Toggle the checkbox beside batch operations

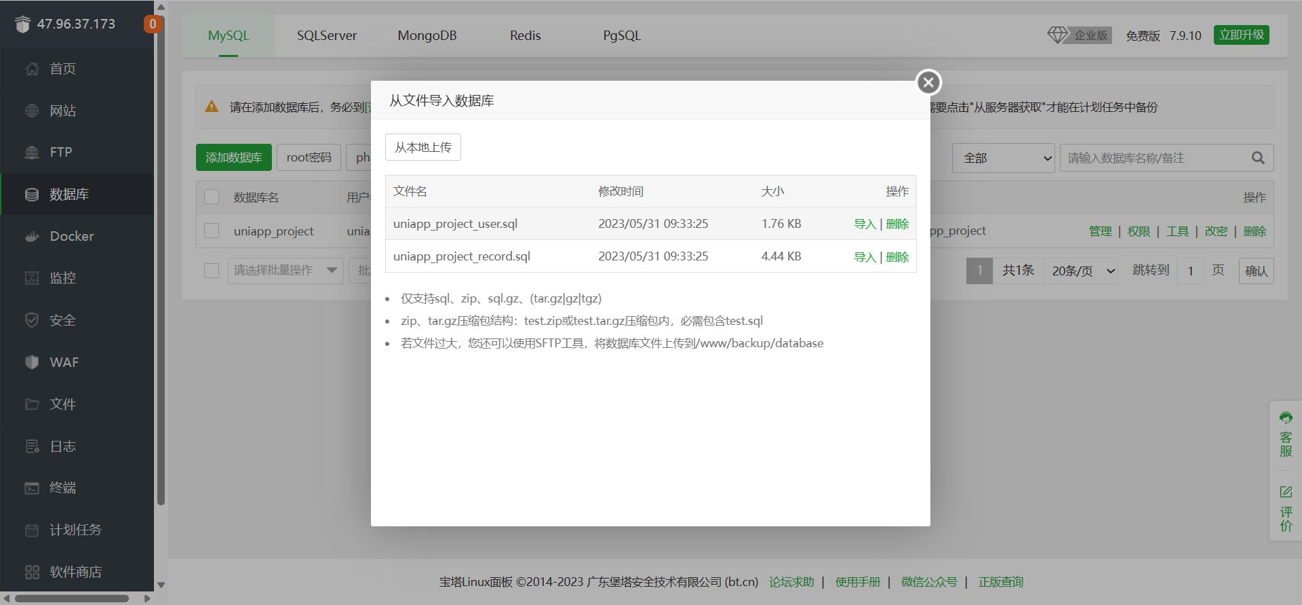[212, 271]
